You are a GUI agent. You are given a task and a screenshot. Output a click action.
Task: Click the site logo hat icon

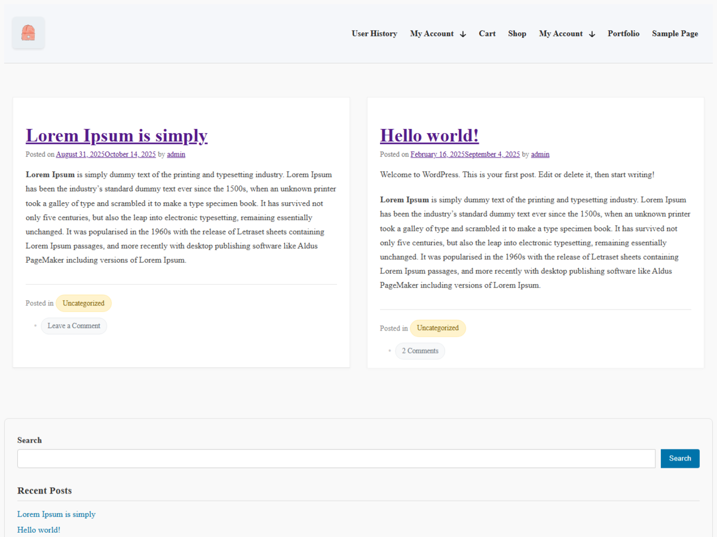(28, 33)
